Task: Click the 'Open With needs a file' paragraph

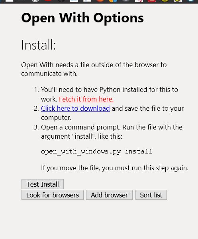Action: coord(94,69)
